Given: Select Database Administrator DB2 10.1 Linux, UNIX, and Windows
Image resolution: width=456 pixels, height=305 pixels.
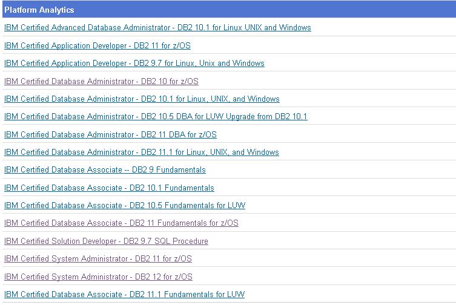Looking at the screenshot, I should tap(142, 99).
